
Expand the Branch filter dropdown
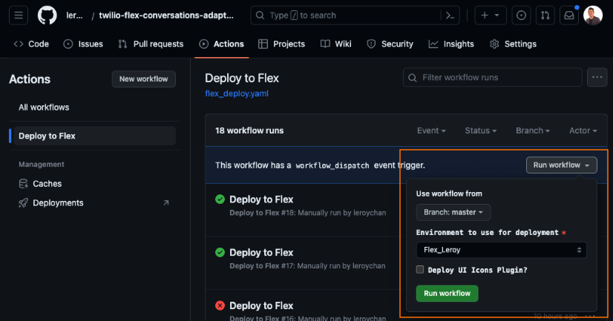[x=532, y=130]
